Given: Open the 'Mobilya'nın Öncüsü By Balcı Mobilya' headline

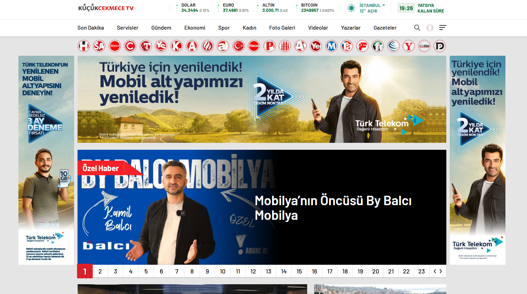Looking at the screenshot, I should [x=333, y=208].
